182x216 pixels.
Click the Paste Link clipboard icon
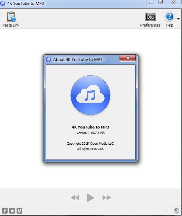click(x=11, y=17)
